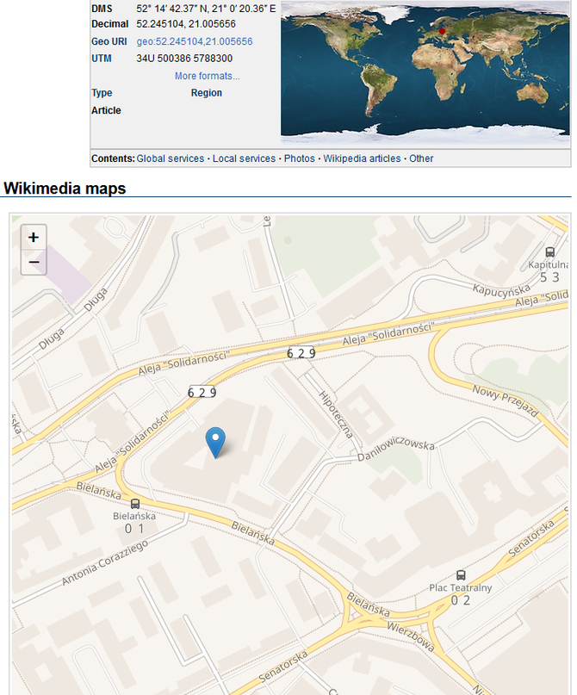Open the geo:52.245104,21.005656 URI link
The width and height of the screenshot is (577, 695).
195,41
